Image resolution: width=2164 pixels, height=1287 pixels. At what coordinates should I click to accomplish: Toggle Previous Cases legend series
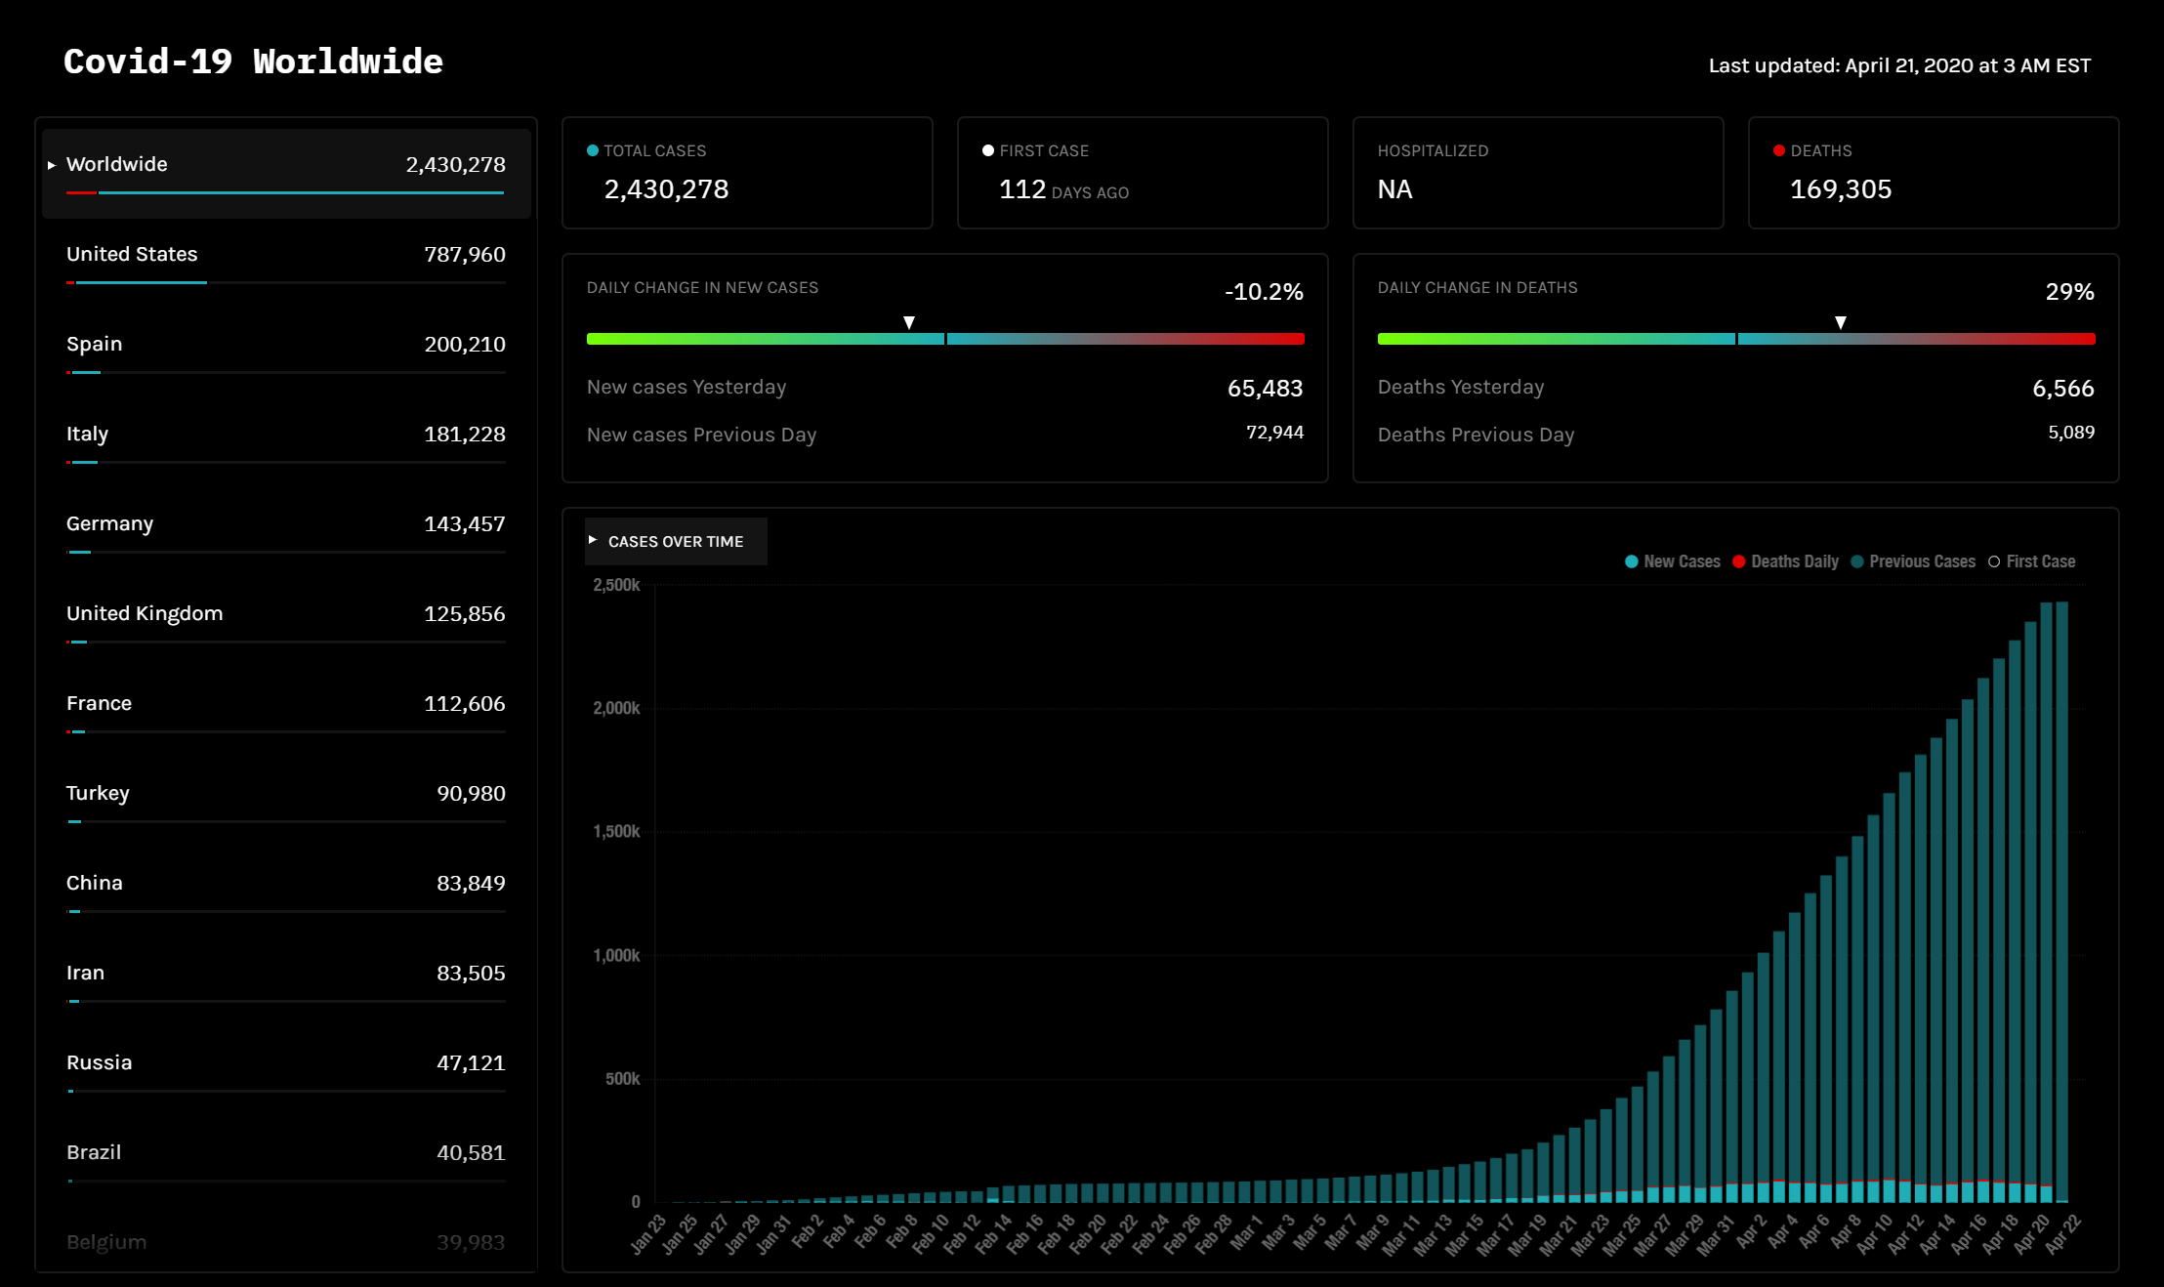[1912, 561]
